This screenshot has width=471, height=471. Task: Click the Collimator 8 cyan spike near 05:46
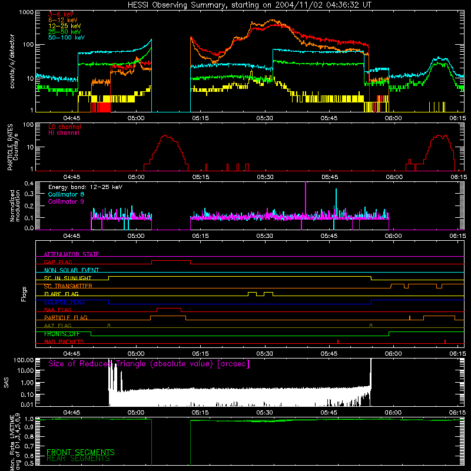click(336, 201)
